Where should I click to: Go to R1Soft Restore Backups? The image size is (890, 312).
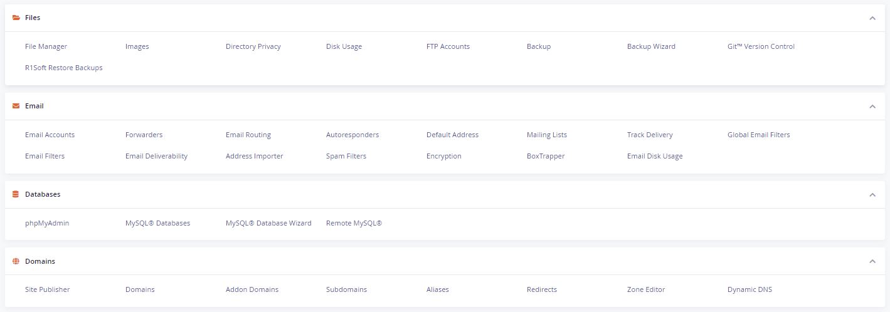(64, 68)
